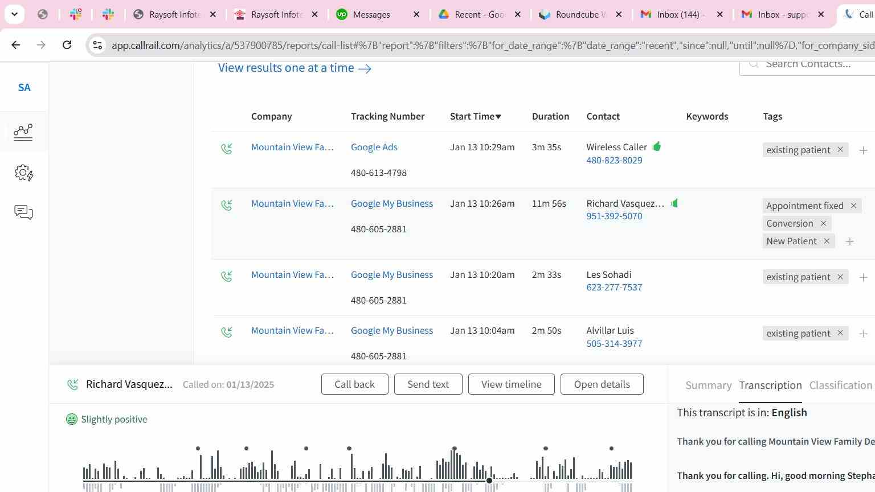The image size is (875, 492).
Task: Add a tag to Alvillar Luis row
Action: 863,334
